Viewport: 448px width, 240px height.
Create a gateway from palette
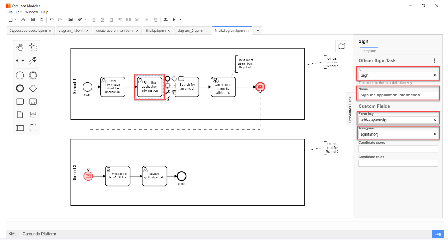pos(33,89)
